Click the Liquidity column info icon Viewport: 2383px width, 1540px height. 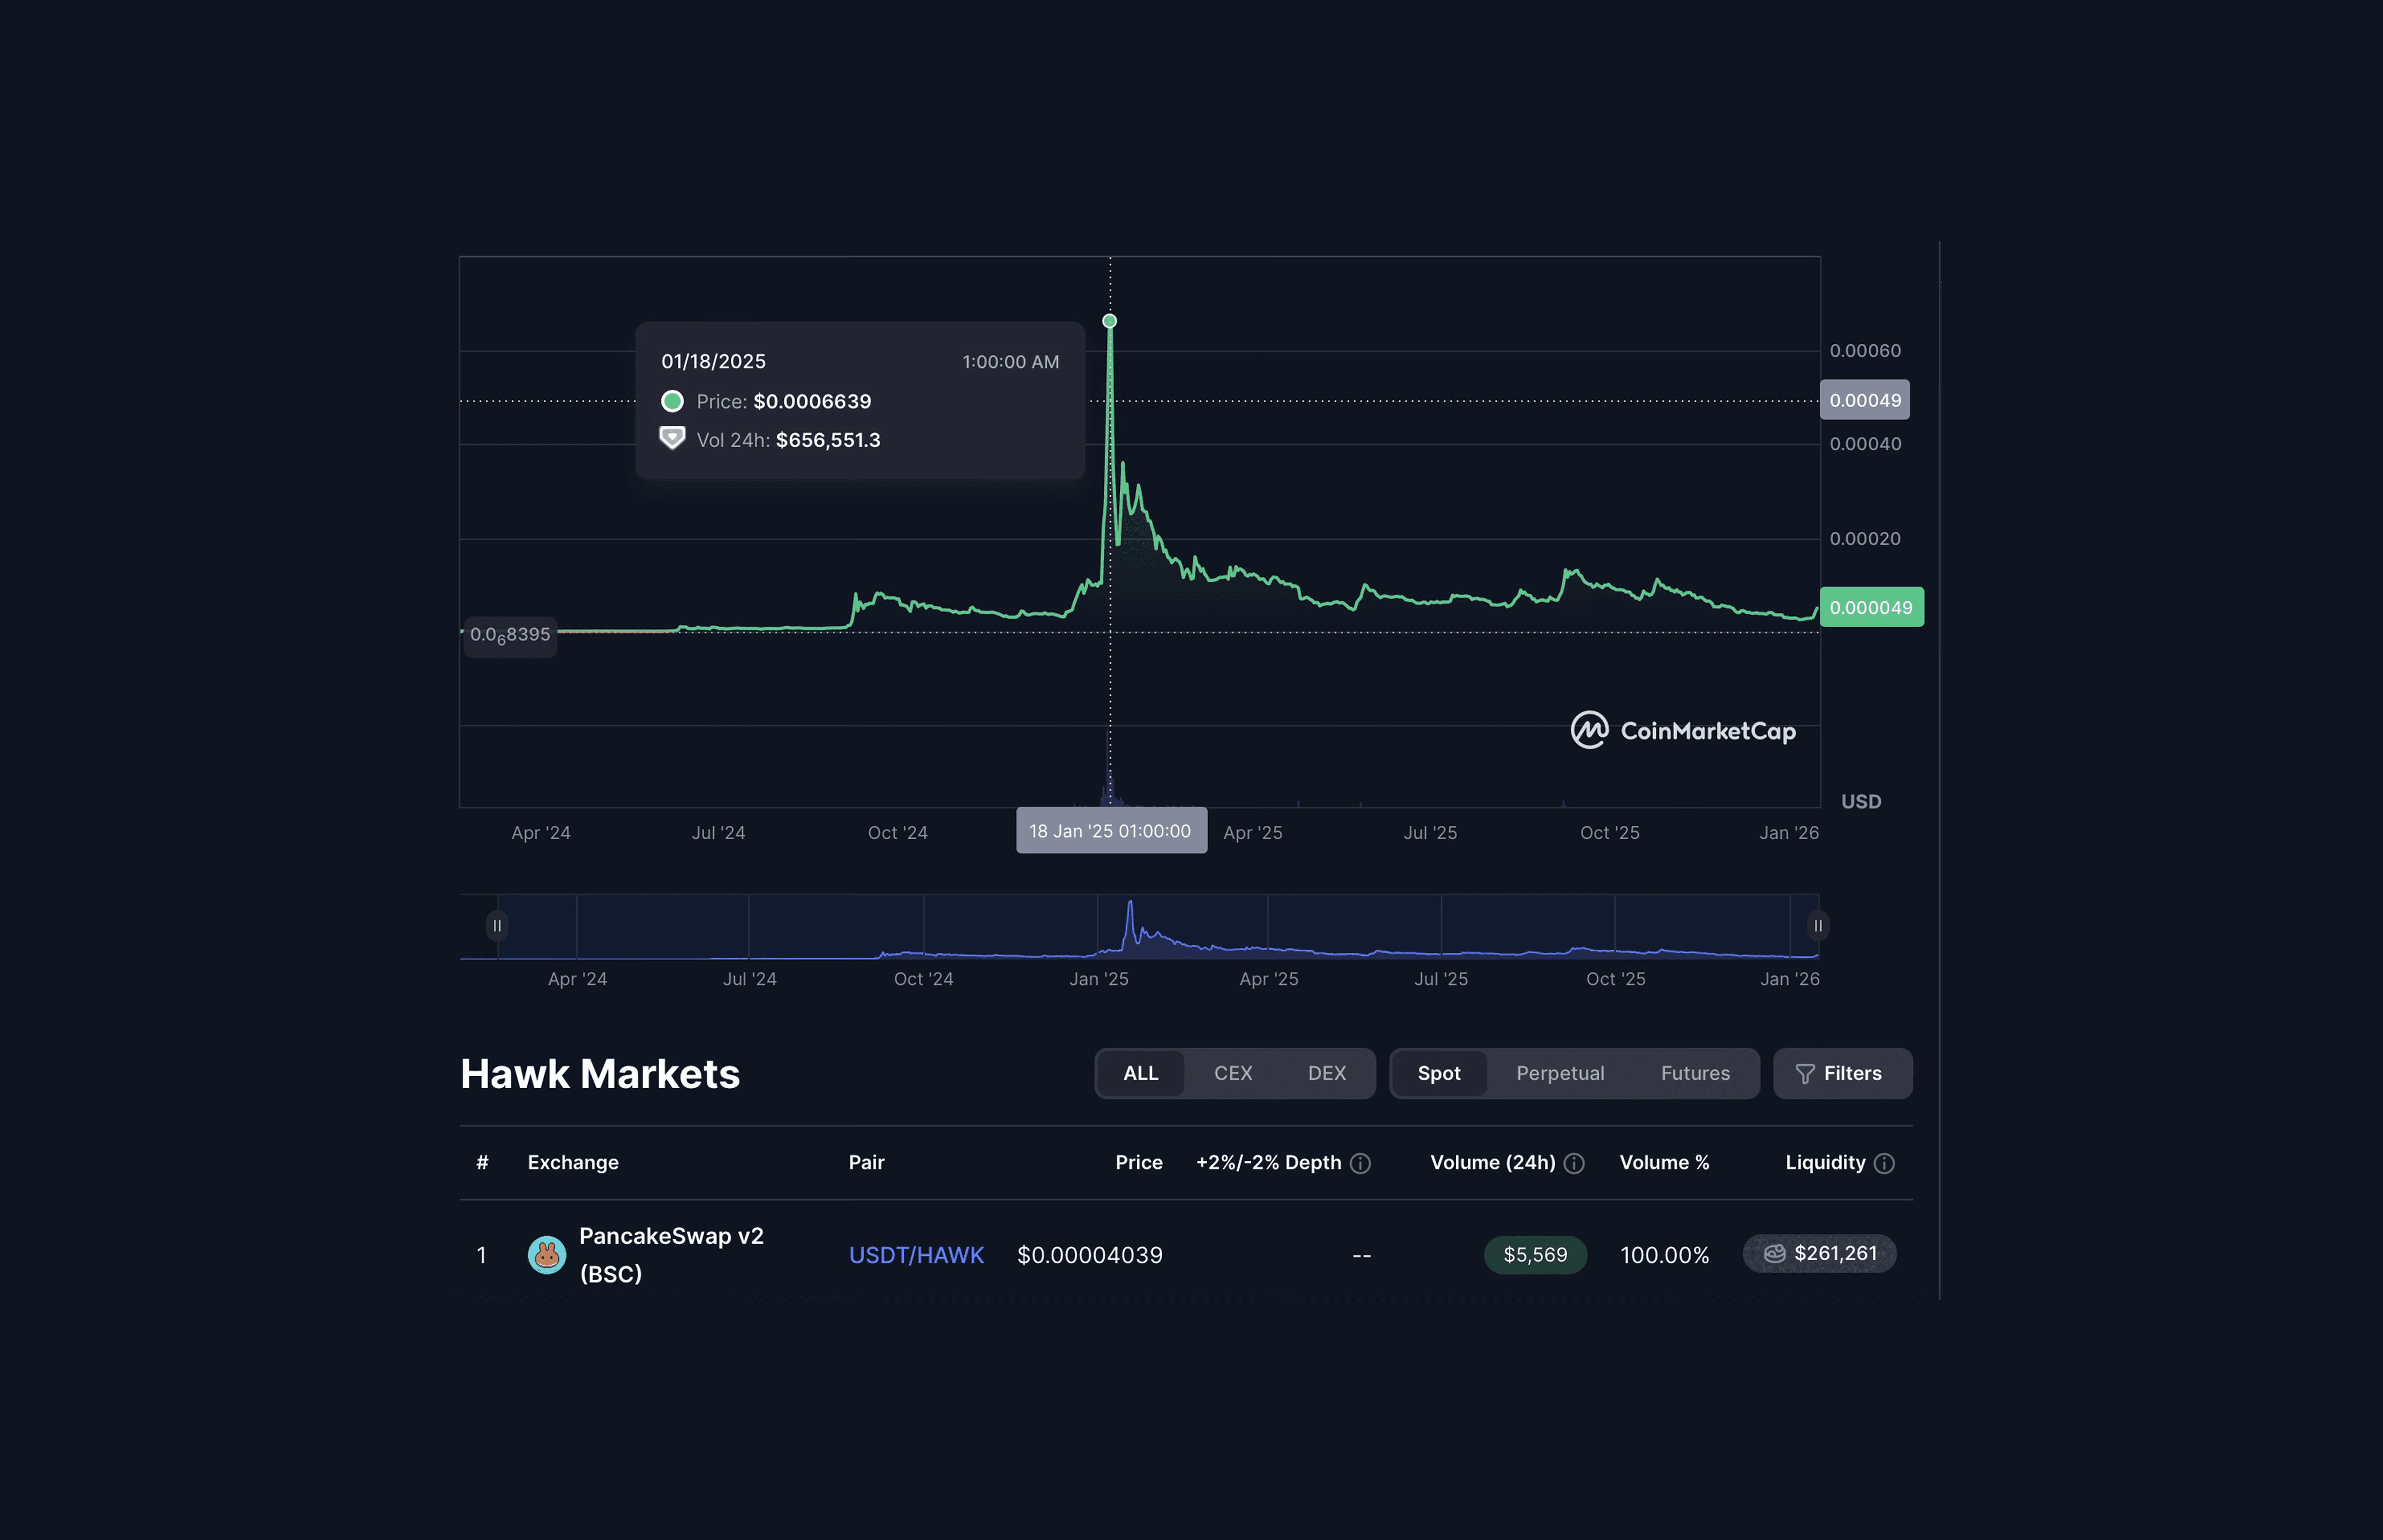pos(1884,1163)
